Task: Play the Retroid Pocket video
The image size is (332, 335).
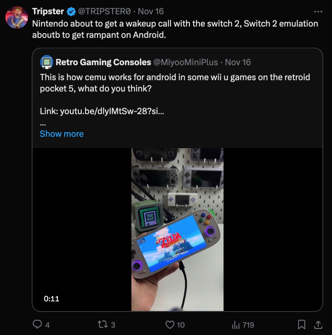Action: coord(177,229)
